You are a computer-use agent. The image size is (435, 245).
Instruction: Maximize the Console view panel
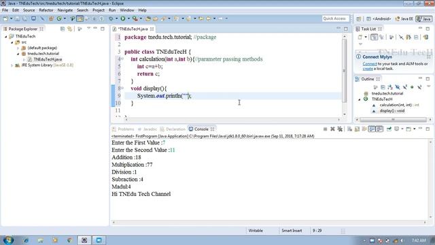click(x=428, y=129)
